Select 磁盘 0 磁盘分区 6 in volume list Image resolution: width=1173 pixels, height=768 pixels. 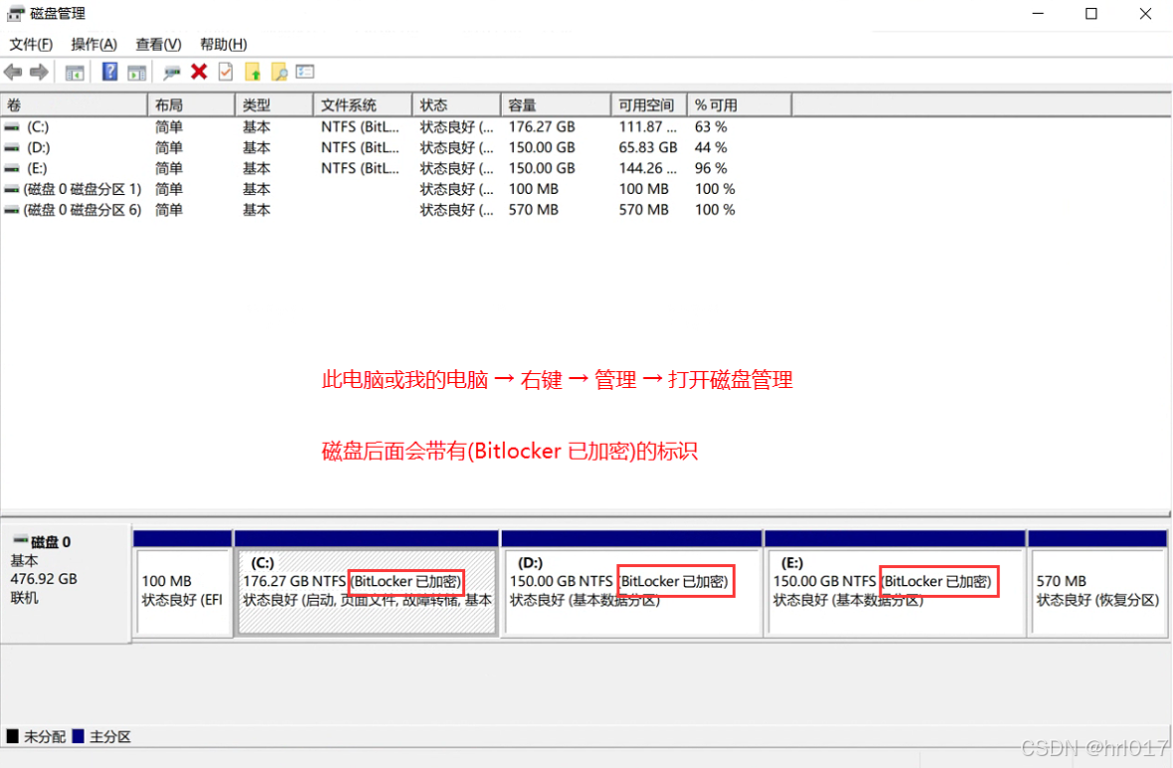[83, 210]
